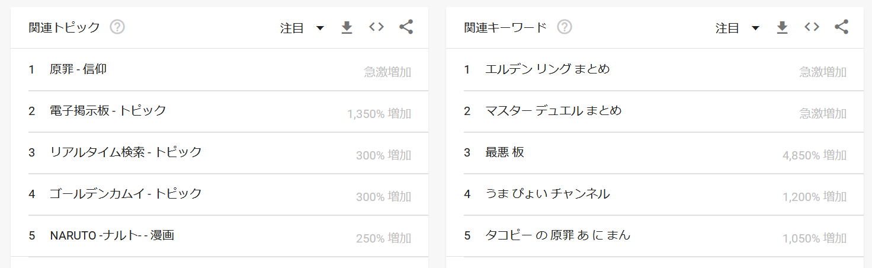The height and width of the screenshot is (268, 872).
Task: Open タコピー の 原罪 あ に まん keyword
Action: pos(558,235)
